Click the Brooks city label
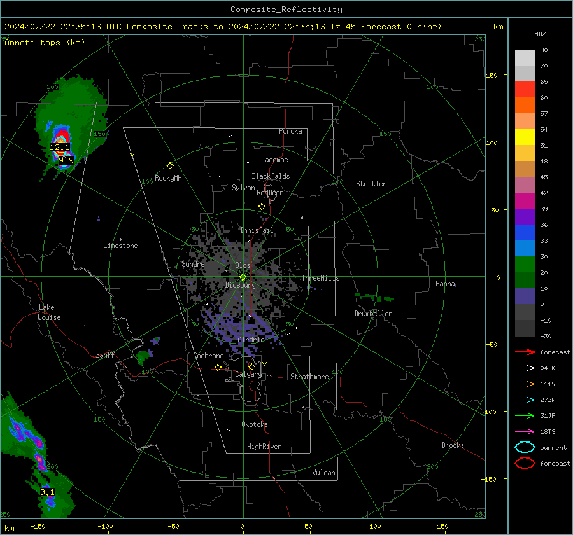 click(x=453, y=445)
